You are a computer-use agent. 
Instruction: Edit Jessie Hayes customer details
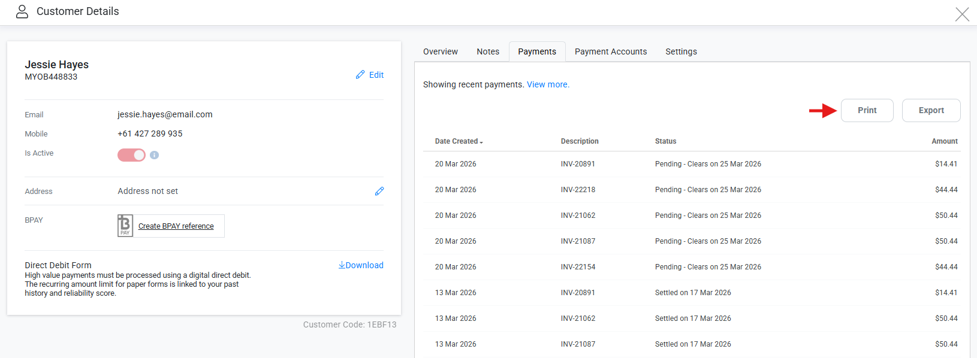[370, 75]
